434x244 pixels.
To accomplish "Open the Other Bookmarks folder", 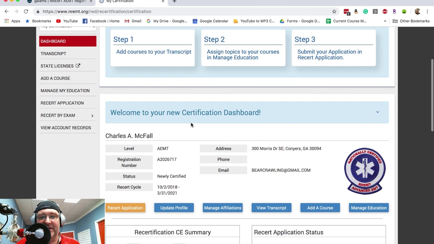I will (411, 21).
